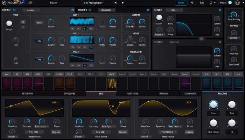245x140 pixels.
Task: Enable Filter 2 with power button
Action: (x=220, y=42)
